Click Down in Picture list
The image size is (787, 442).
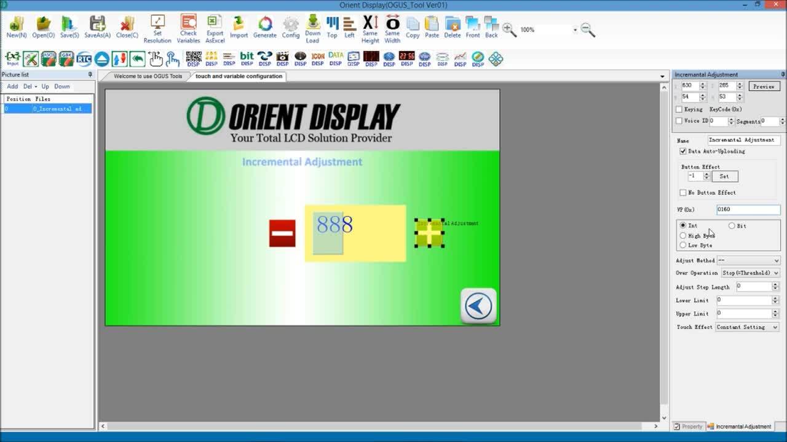click(x=62, y=87)
